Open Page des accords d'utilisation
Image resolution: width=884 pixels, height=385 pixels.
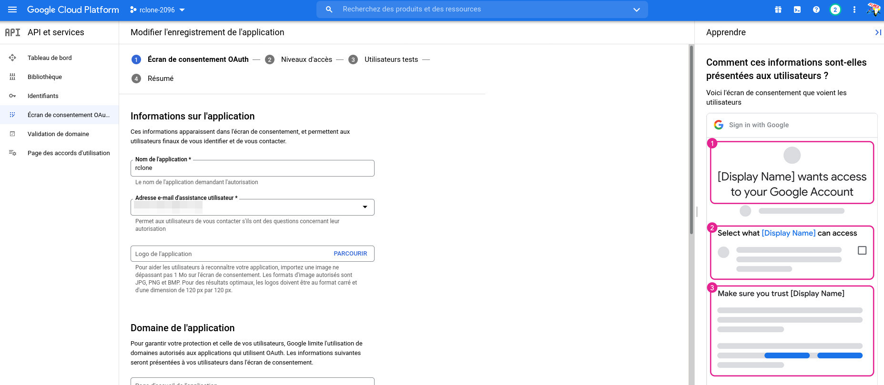59,153
